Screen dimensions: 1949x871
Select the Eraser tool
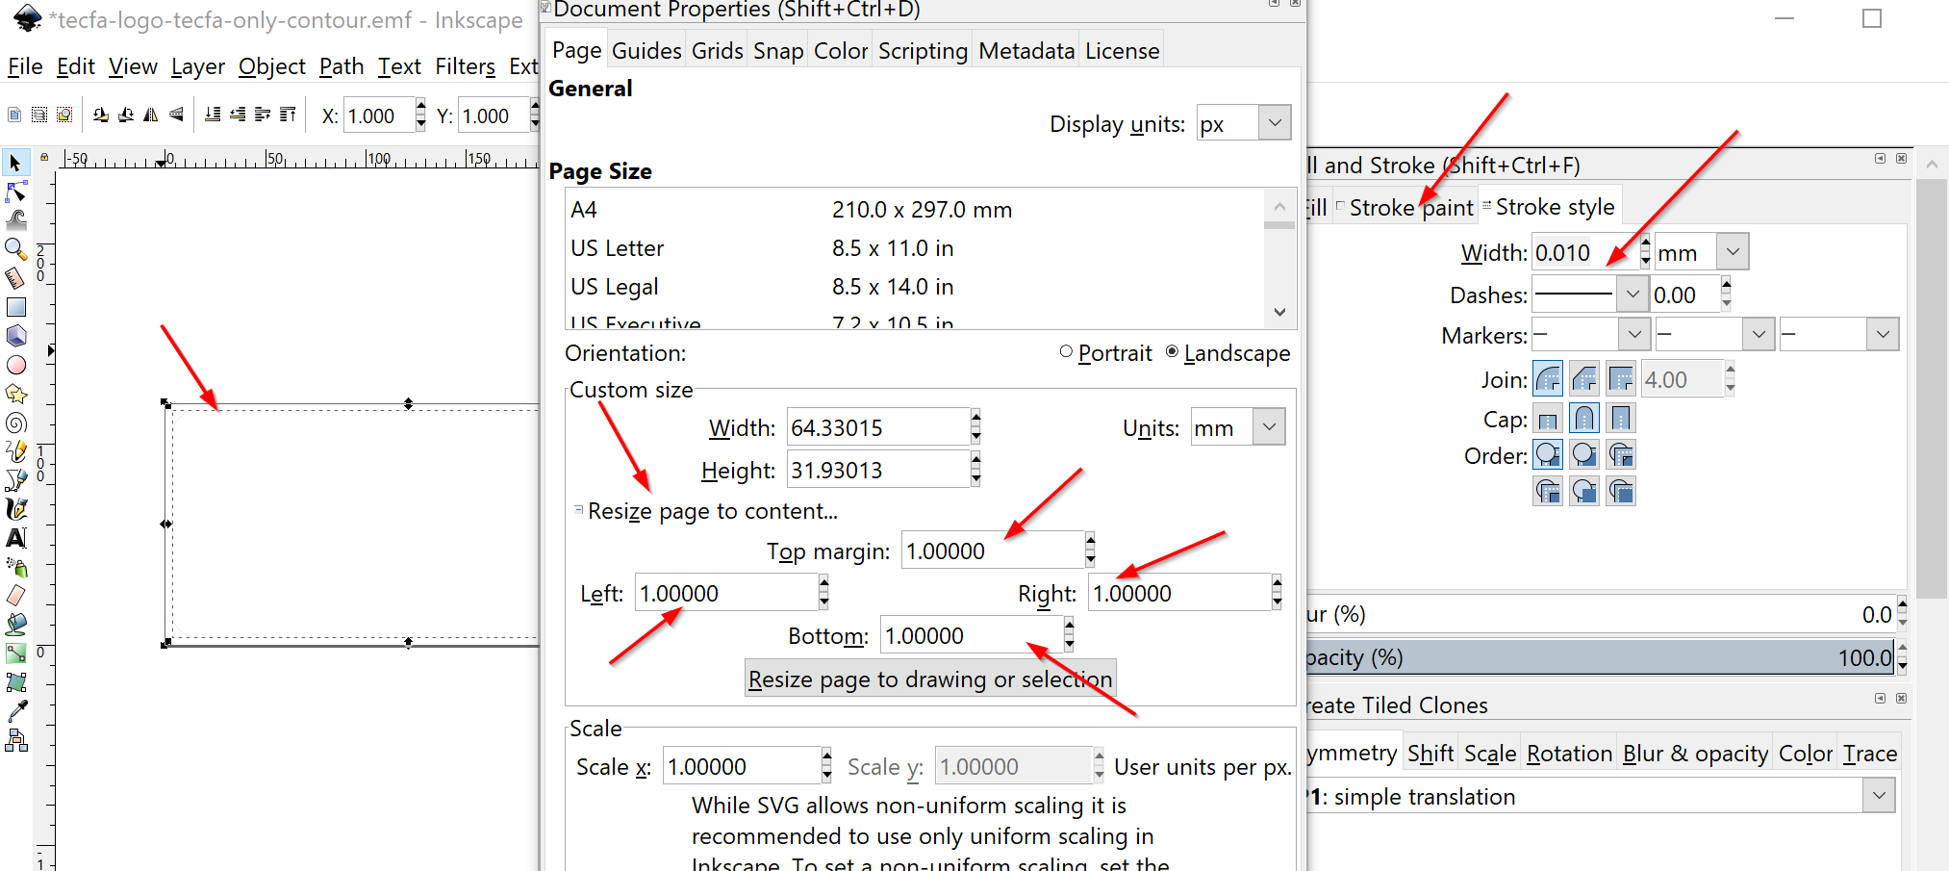(x=15, y=596)
